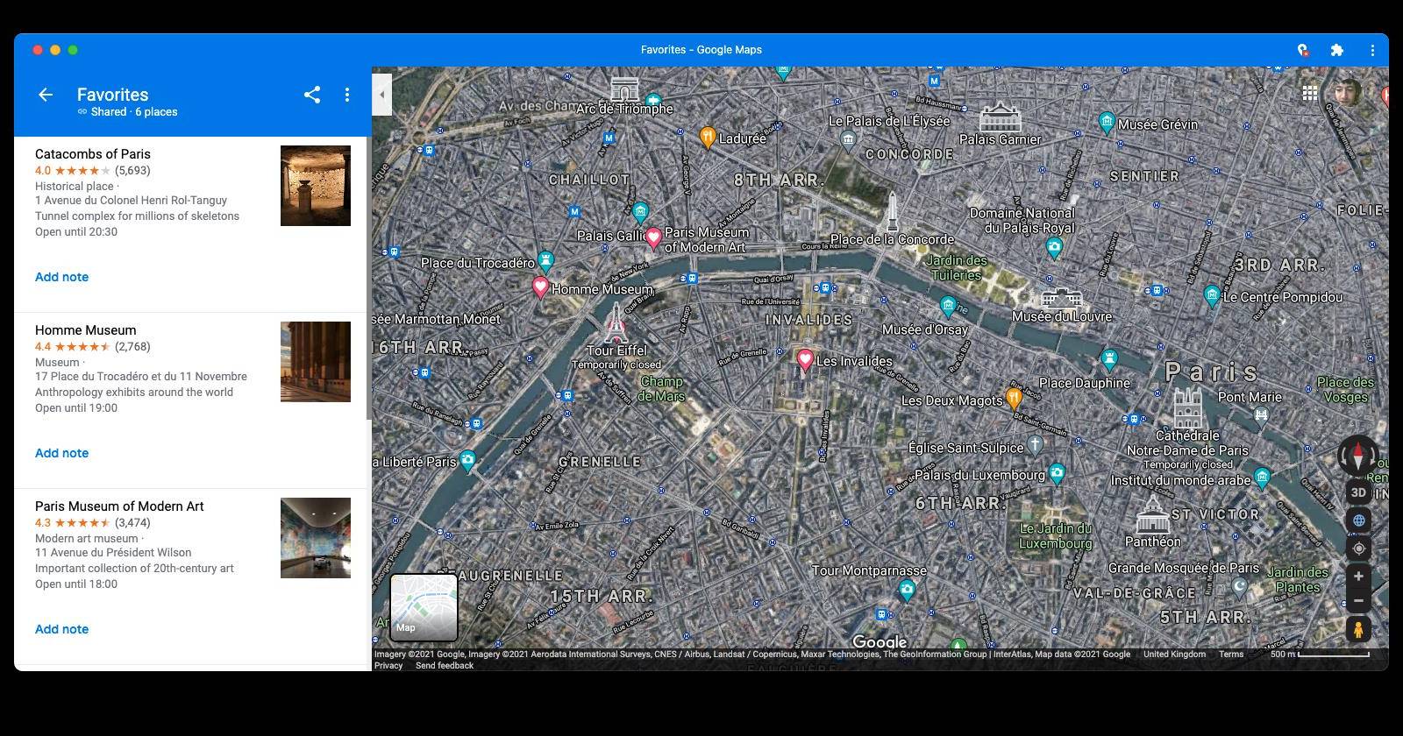Click the Ladurée restaurant marker

(708, 137)
